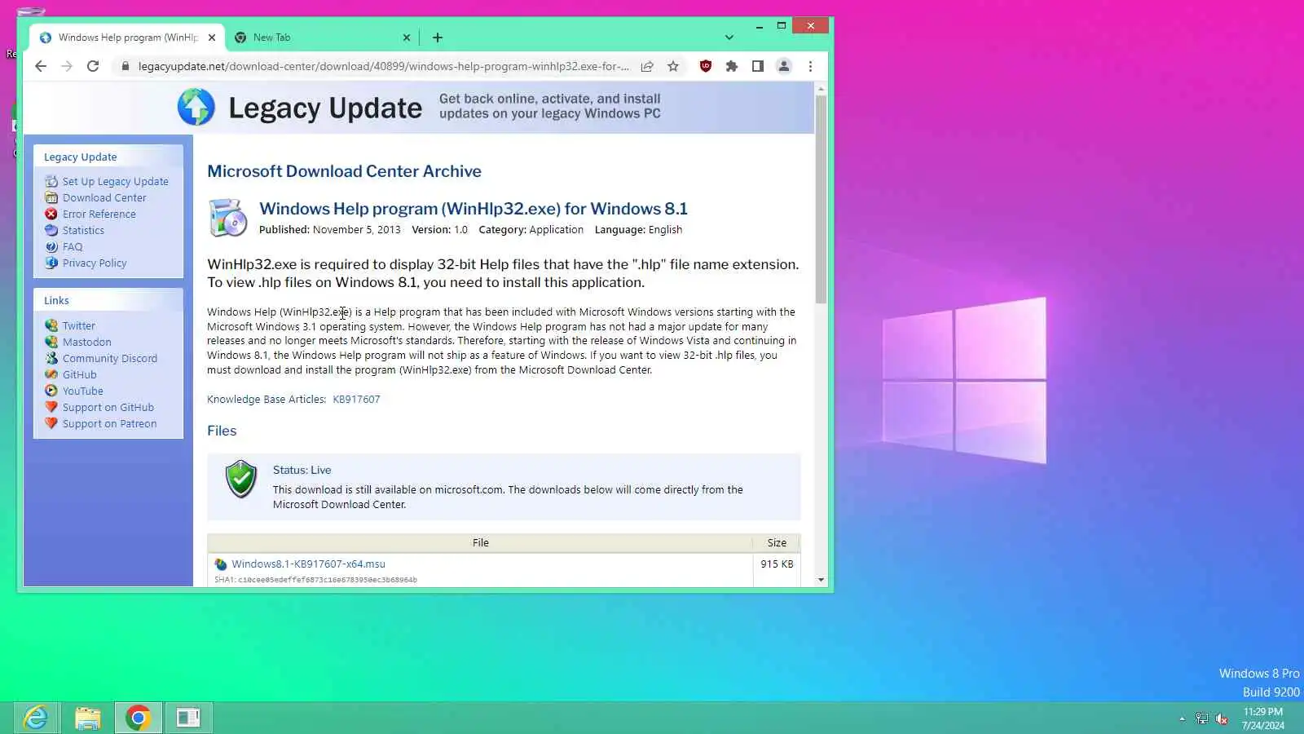This screenshot has height=734, width=1304.
Task: Click the Chrome taskbar icon
Action: 139,718
